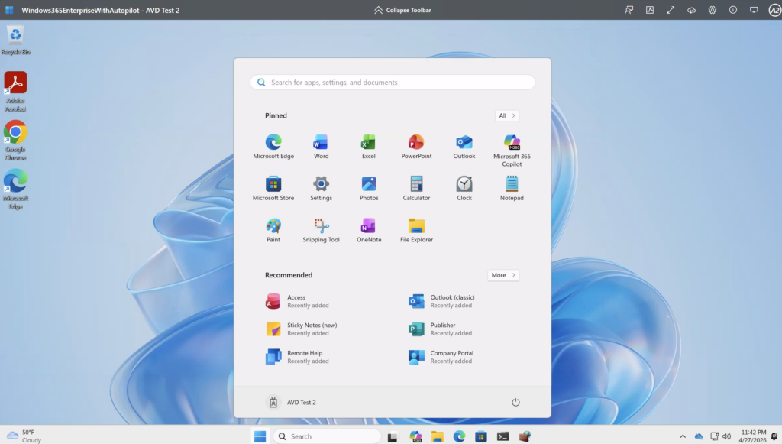This screenshot has height=444, width=782.
Task: Show hidden system tray icons
Action: (x=685, y=436)
